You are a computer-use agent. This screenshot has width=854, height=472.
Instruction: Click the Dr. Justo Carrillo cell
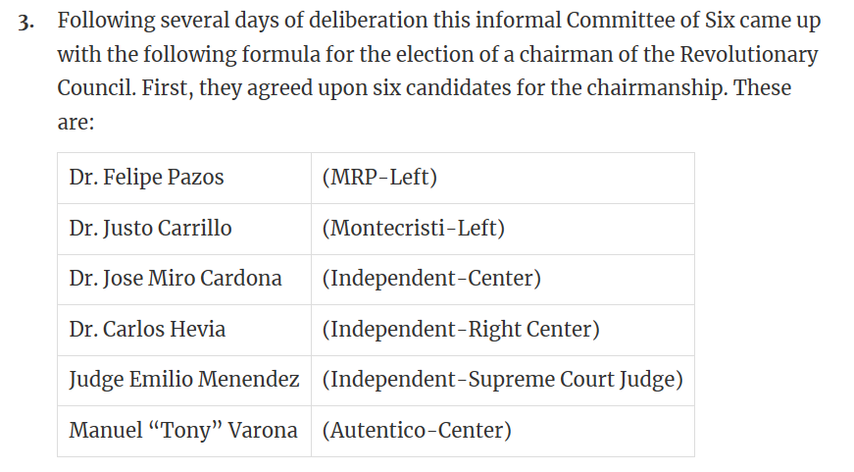tap(151, 229)
